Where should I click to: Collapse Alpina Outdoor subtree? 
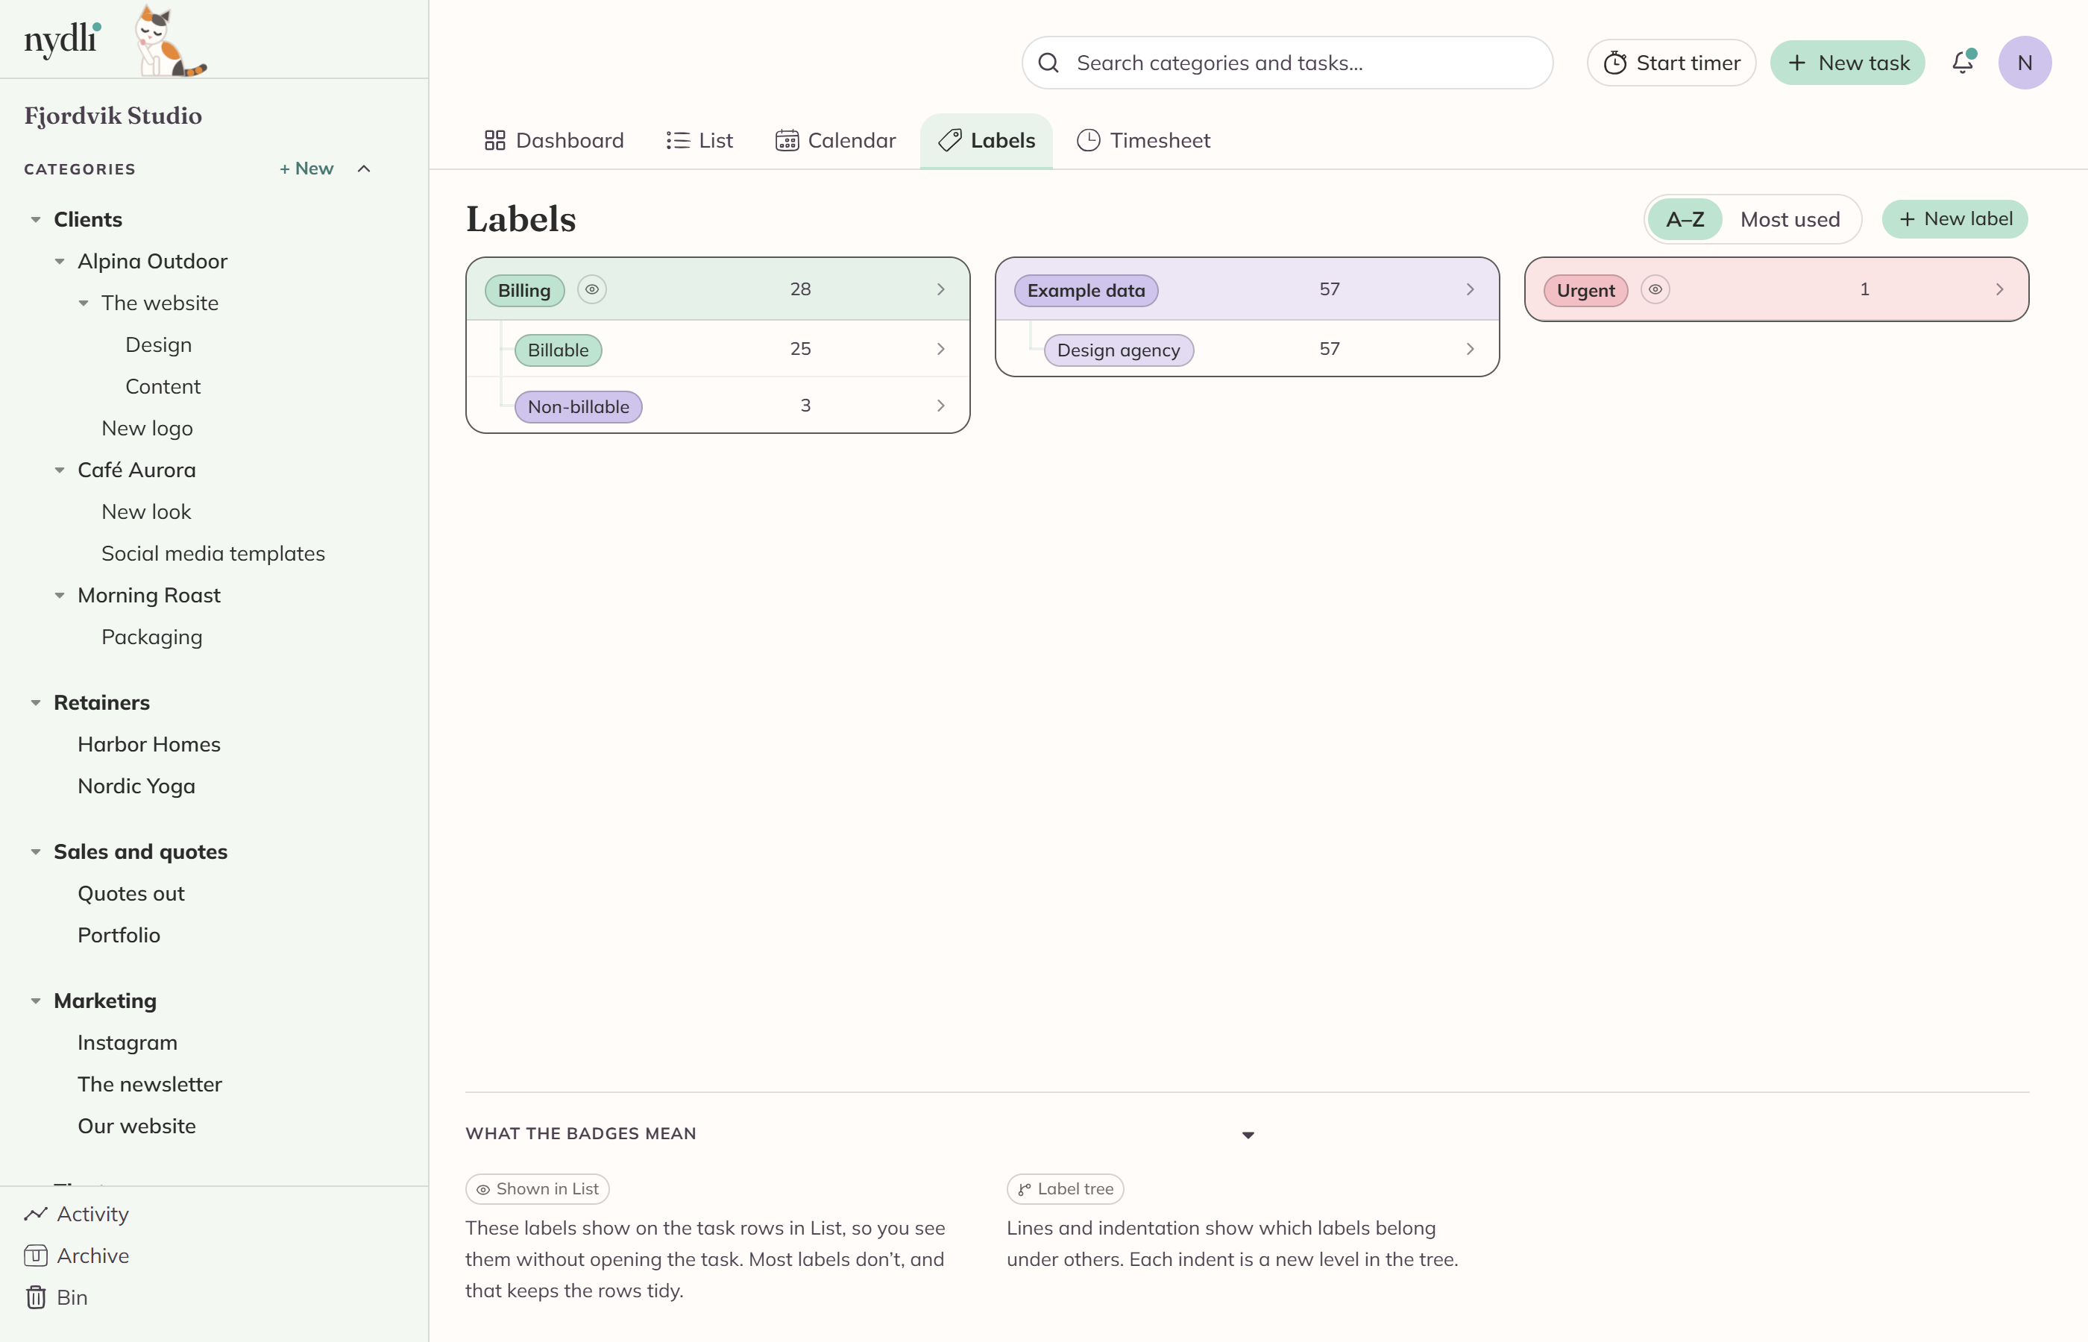59,262
